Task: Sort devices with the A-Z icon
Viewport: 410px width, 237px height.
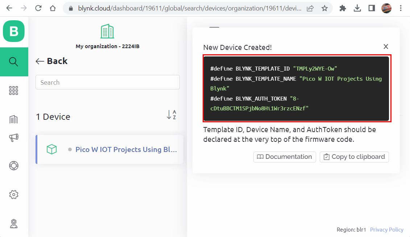Action: point(171,115)
